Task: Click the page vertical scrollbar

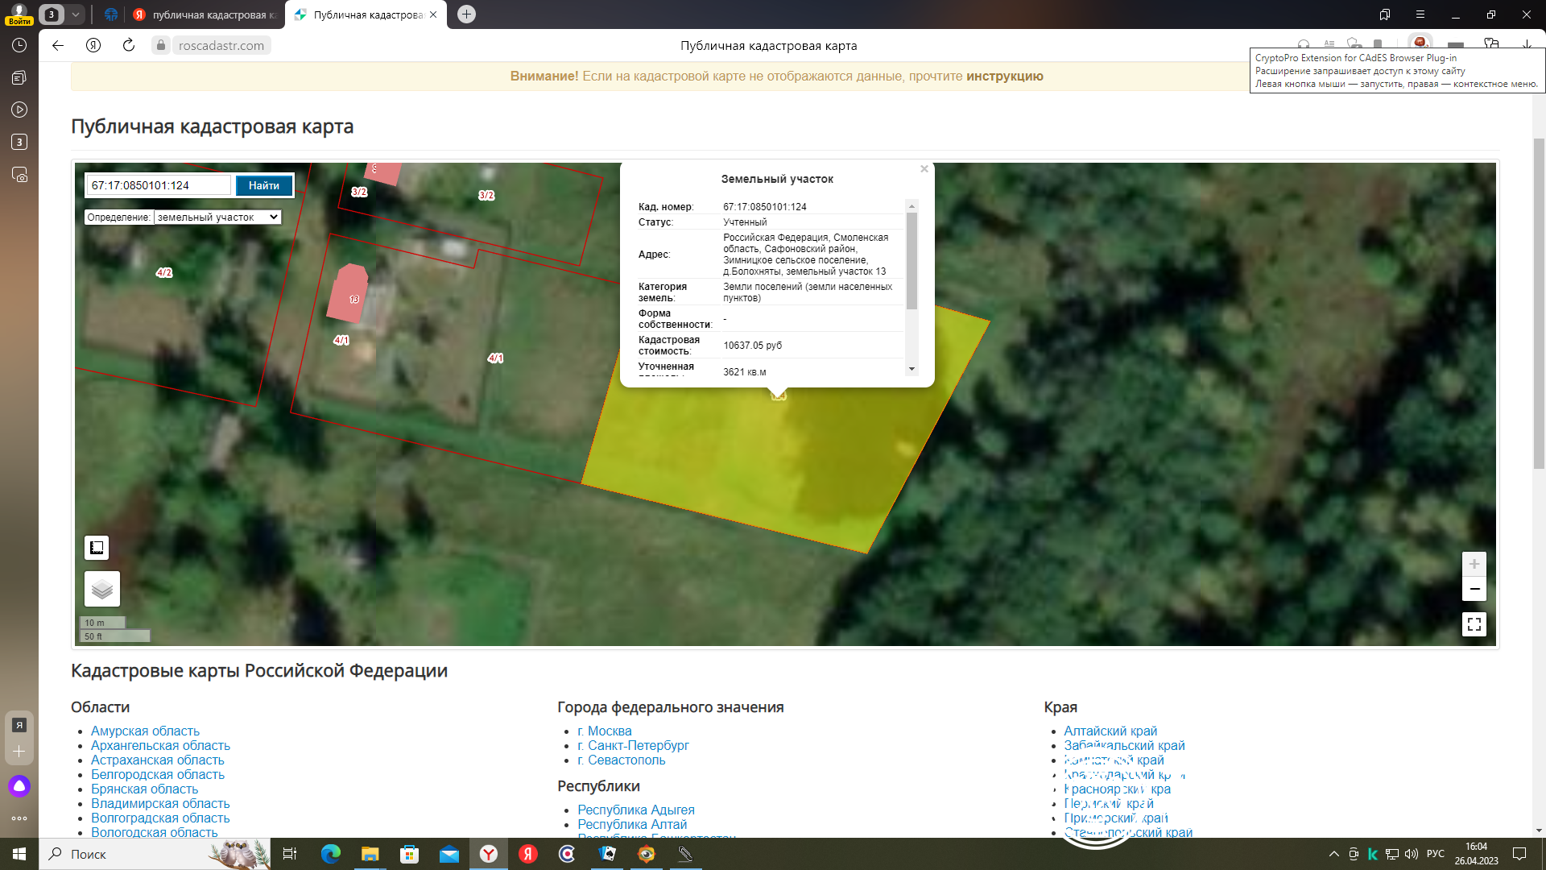Action: click(1539, 303)
